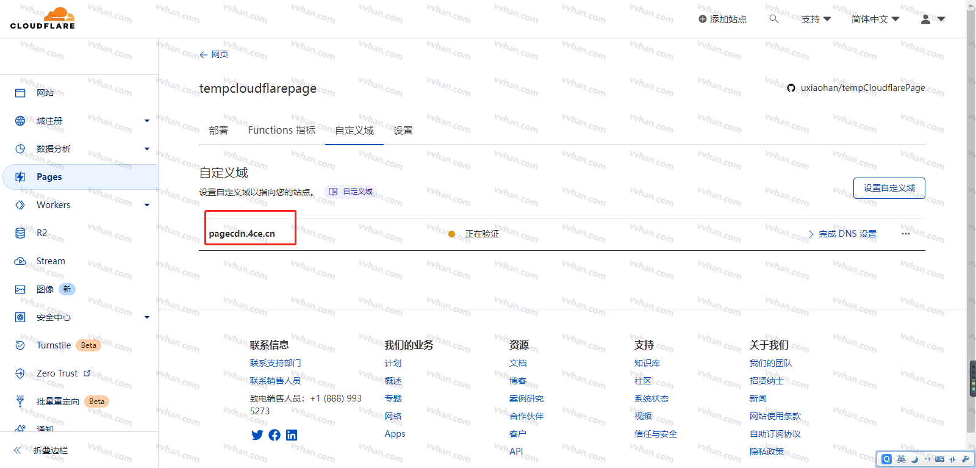This screenshot has width=976, height=468.
Task: Click the search magnifier icon
Action: [x=773, y=19]
